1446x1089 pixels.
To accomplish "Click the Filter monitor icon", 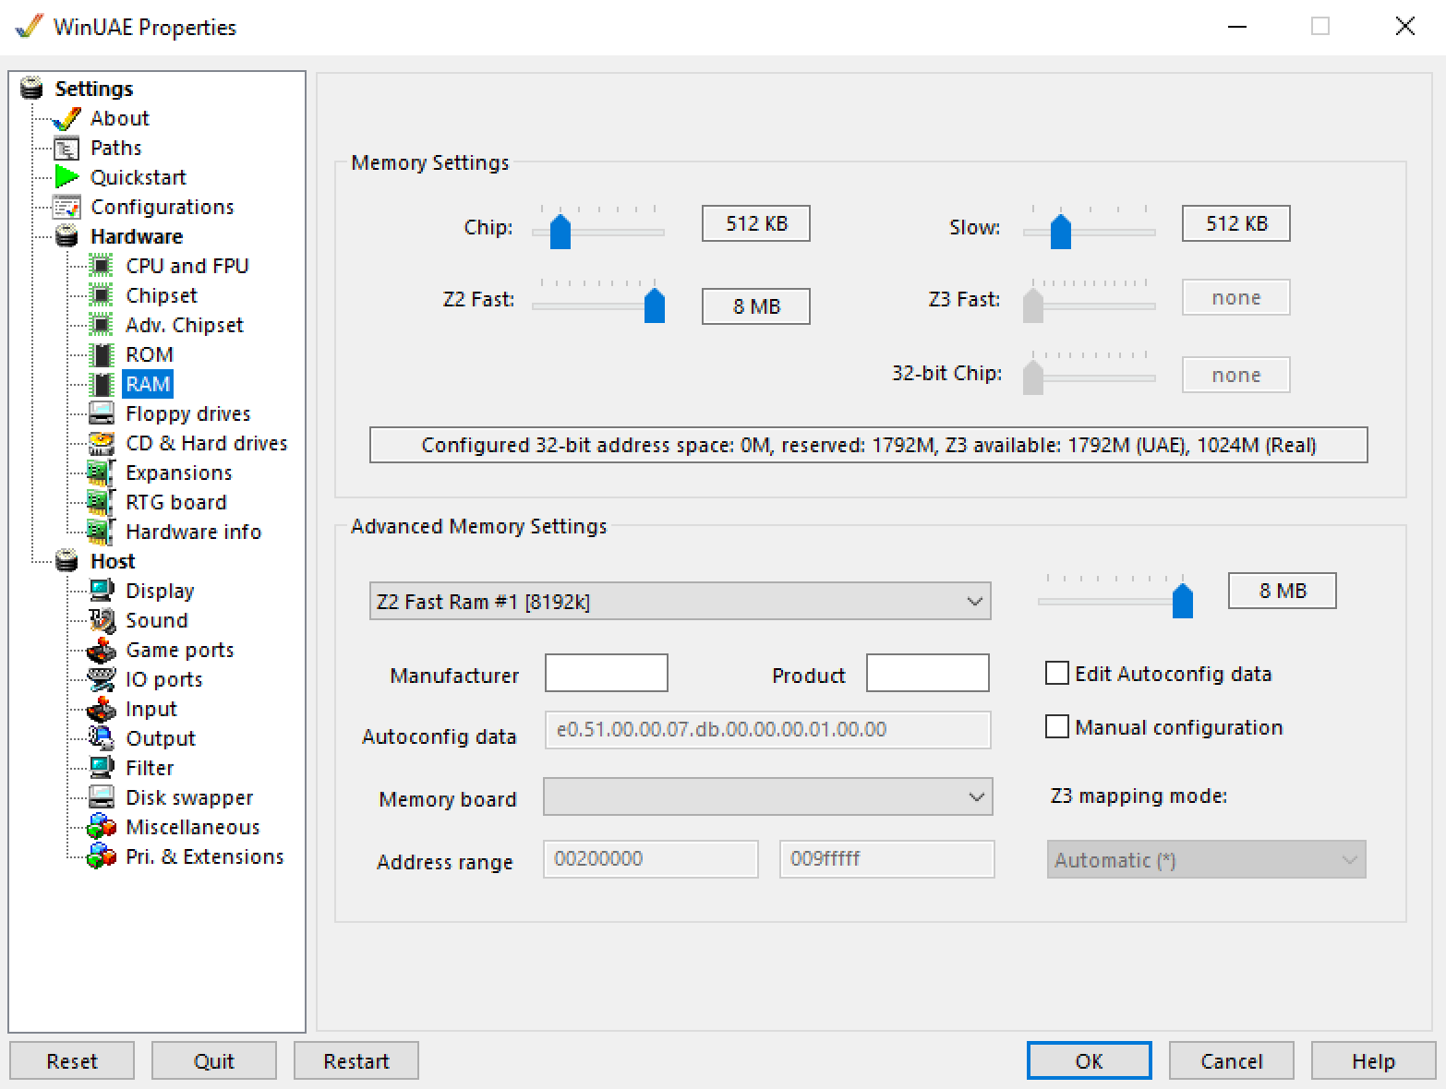I will click(102, 768).
